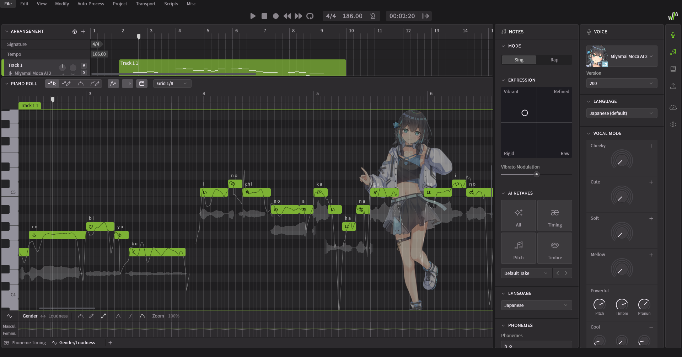Add parameter panel with plus icon
The width and height of the screenshot is (682, 357).
110,342
